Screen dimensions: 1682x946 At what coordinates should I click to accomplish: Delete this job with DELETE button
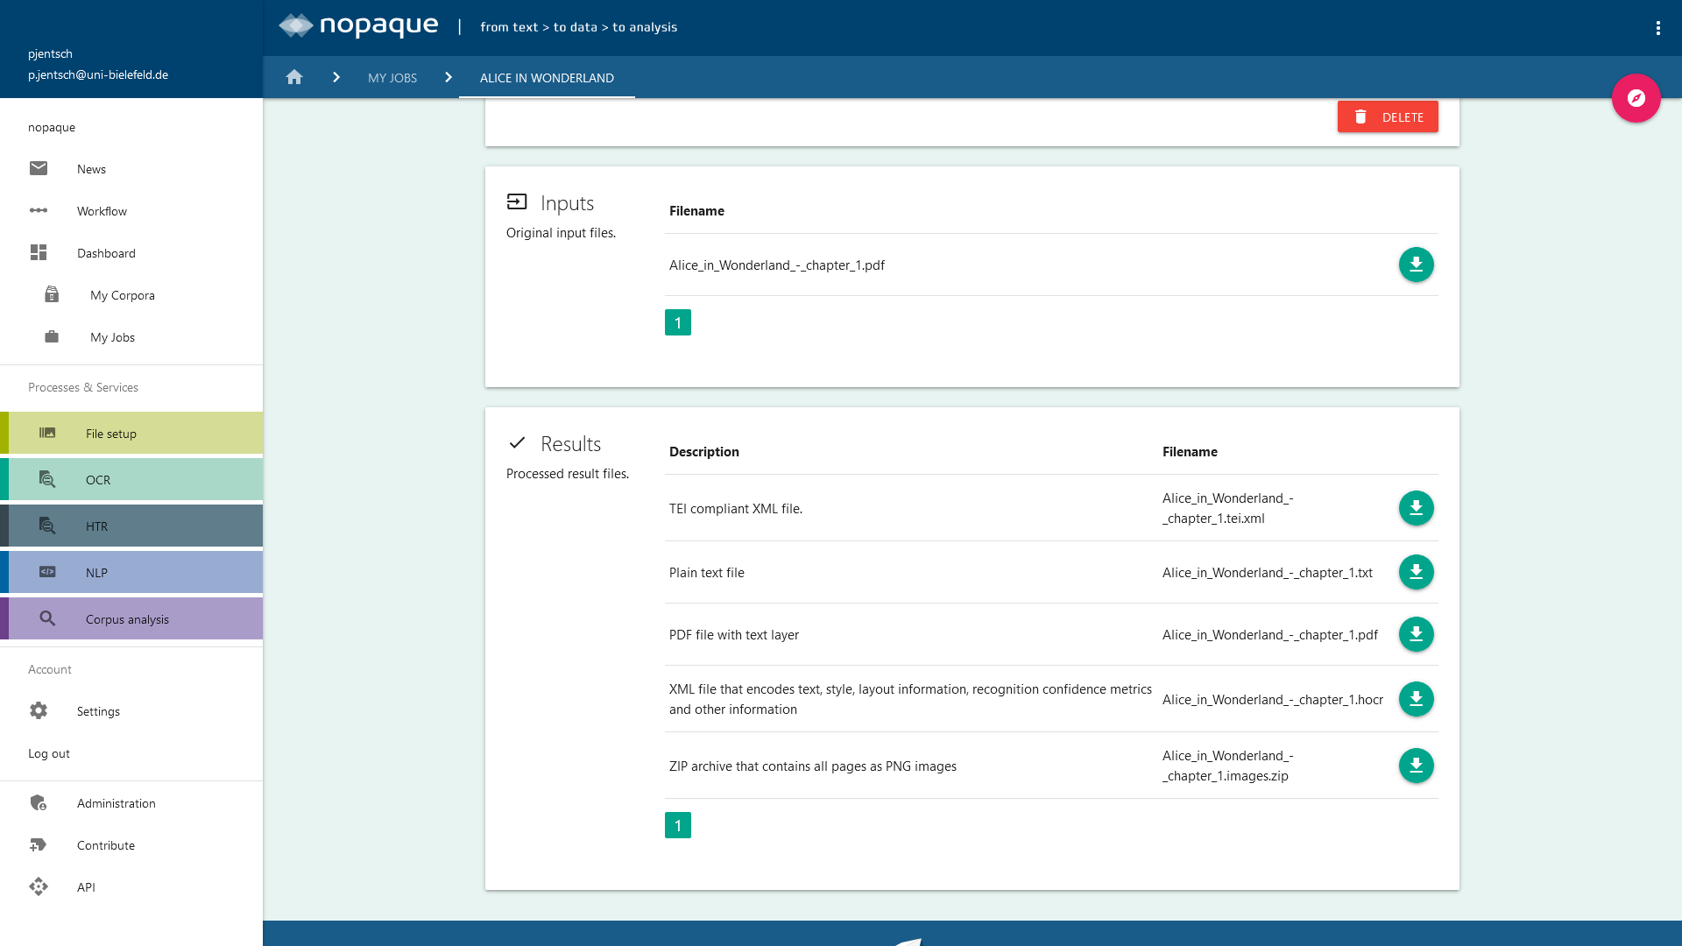tap(1387, 116)
